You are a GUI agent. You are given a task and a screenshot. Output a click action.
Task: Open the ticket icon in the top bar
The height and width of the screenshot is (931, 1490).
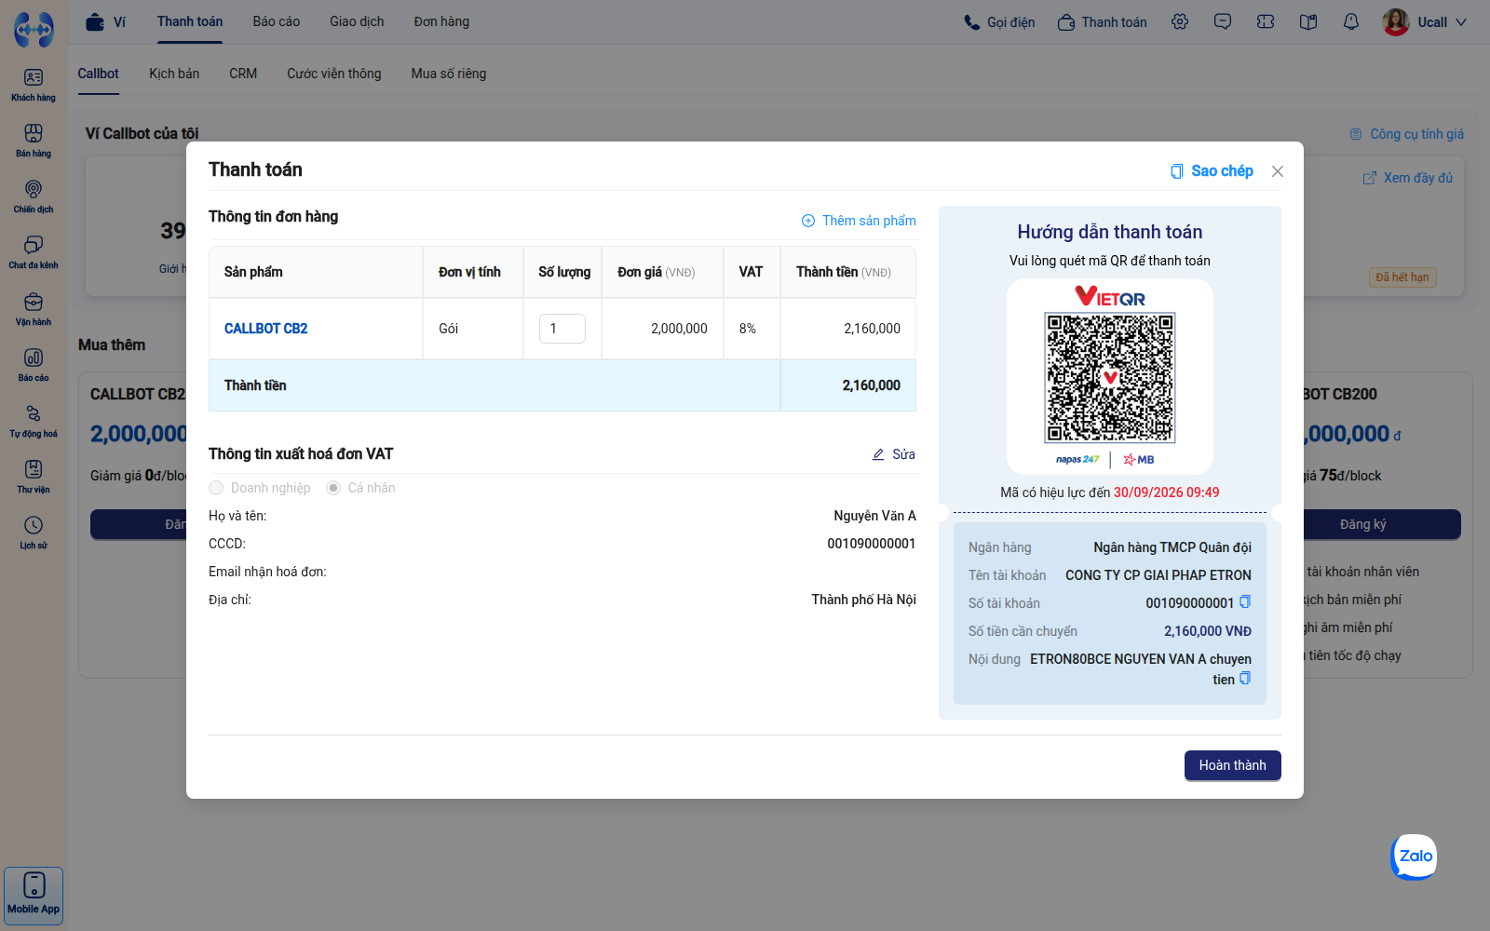pyautogui.click(x=1266, y=21)
